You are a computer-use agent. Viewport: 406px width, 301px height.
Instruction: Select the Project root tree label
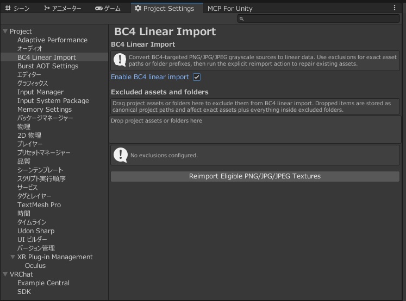click(x=21, y=31)
